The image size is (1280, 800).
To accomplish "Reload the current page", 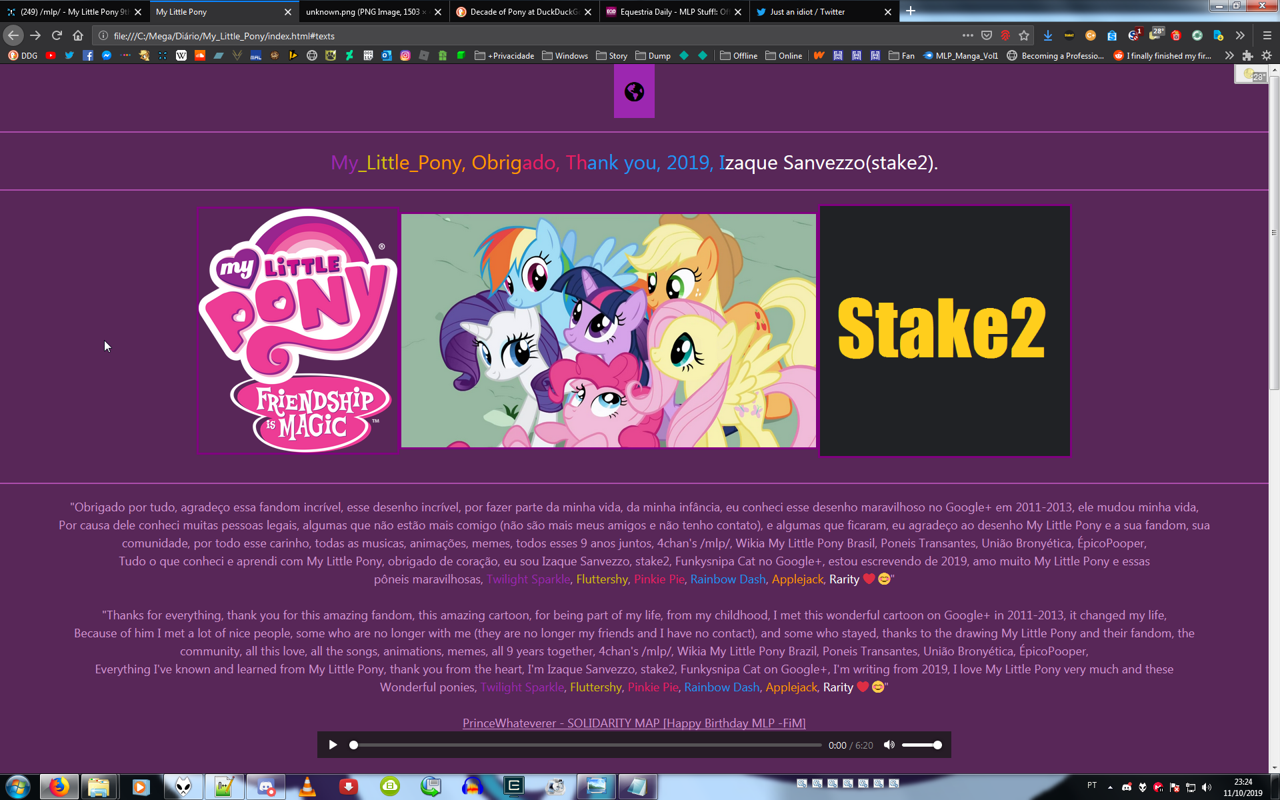I will [x=57, y=35].
